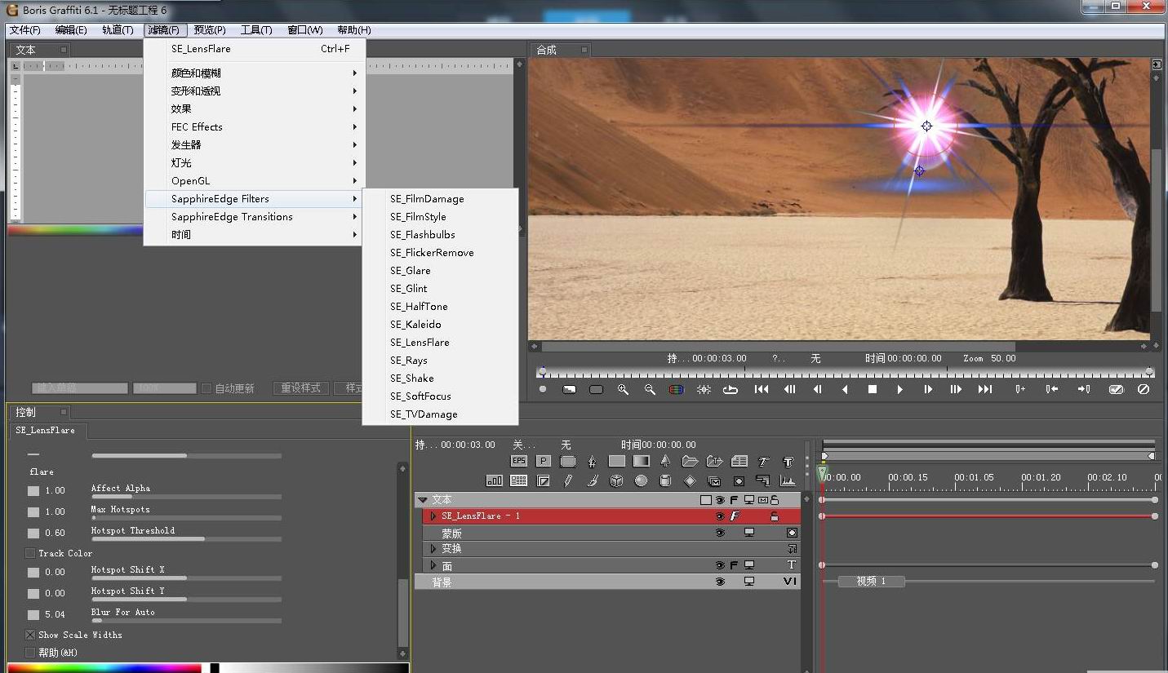Open the 时间 submenu

(x=254, y=235)
